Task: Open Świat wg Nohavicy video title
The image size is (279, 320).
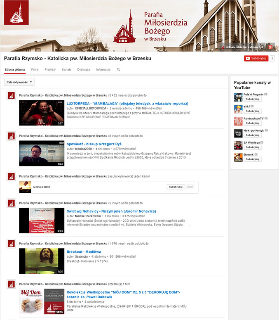Action: (x=111, y=211)
